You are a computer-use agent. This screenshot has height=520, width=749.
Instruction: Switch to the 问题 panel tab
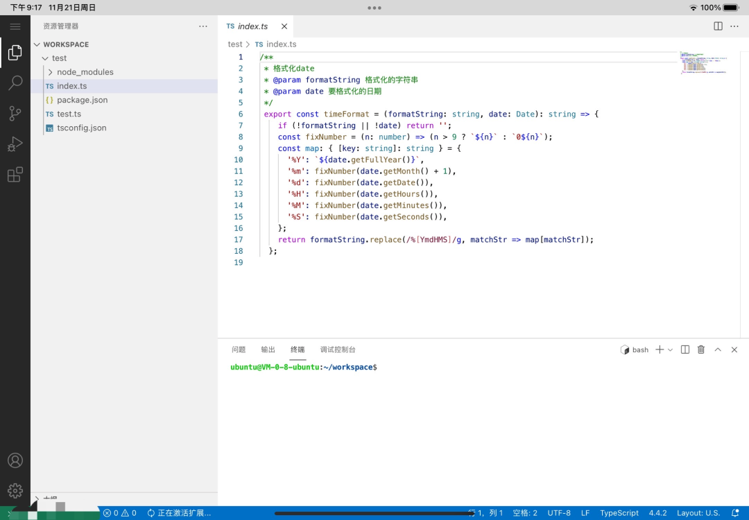(x=239, y=349)
